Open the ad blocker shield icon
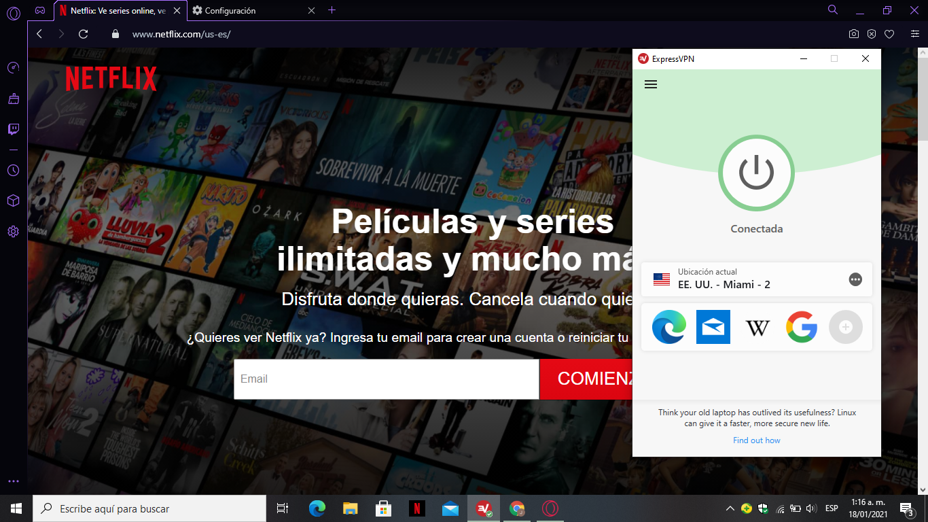This screenshot has width=928, height=522. coord(872,34)
